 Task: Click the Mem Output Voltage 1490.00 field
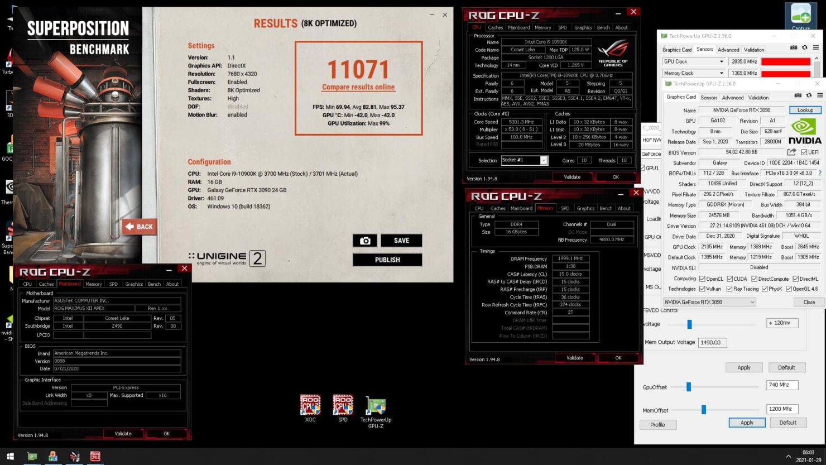point(713,342)
